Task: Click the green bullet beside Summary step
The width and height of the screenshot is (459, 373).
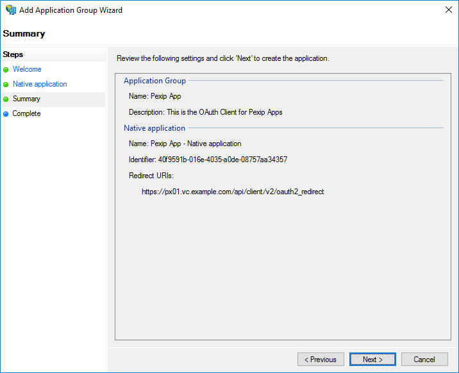Action: coord(6,99)
